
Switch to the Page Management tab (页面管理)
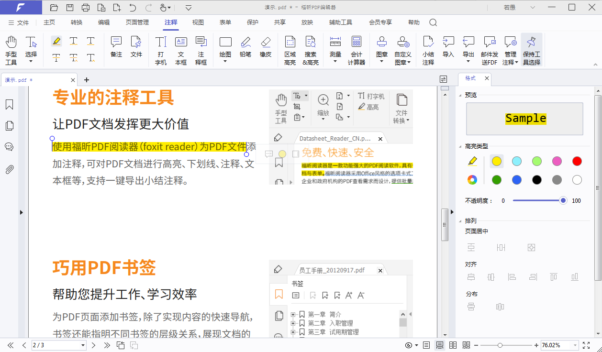coord(137,22)
